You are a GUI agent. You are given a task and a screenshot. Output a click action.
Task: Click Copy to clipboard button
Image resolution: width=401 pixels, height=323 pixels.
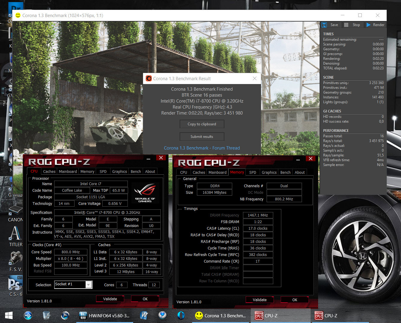pyautogui.click(x=202, y=124)
